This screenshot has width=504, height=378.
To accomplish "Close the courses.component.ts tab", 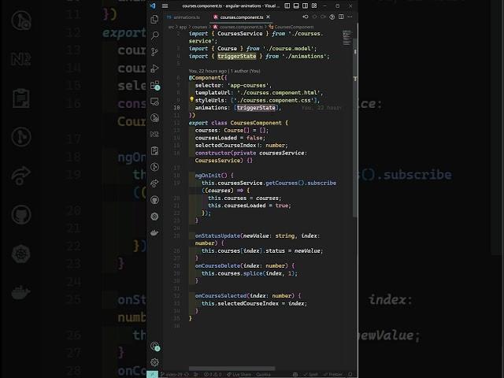I will pos(268,17).
